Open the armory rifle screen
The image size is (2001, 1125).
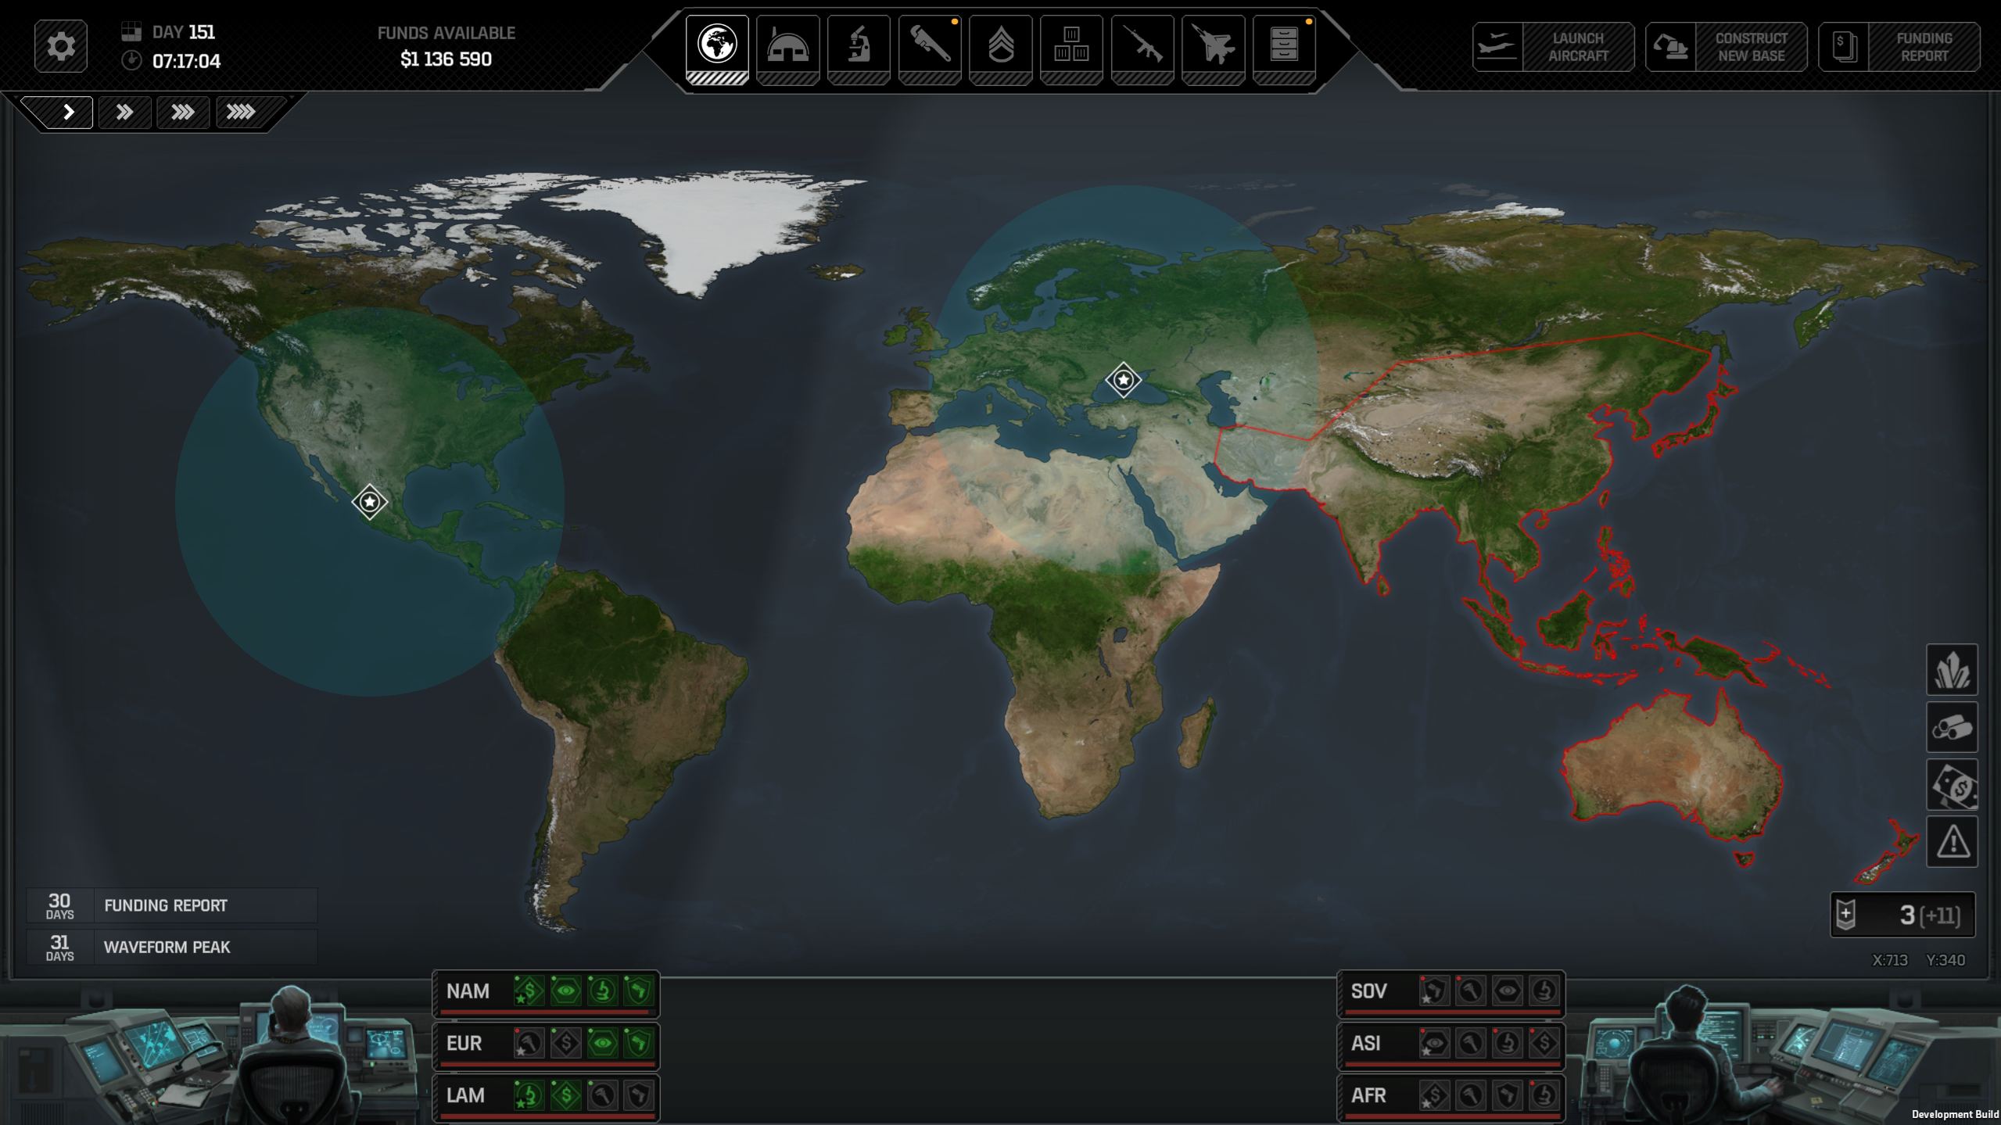click(1142, 45)
